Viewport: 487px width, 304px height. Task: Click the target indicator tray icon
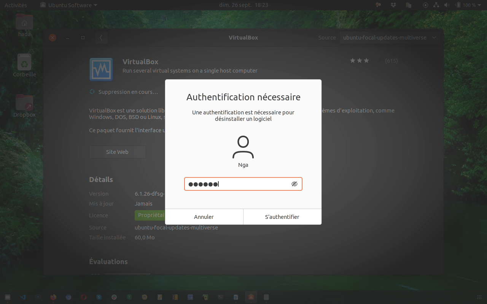point(425,5)
